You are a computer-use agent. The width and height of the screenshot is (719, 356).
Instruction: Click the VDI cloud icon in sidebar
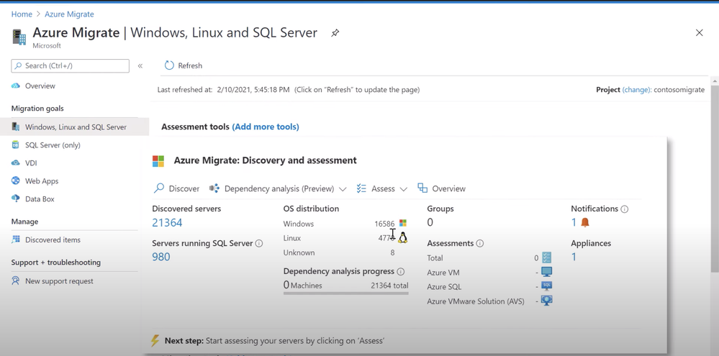[x=16, y=163]
